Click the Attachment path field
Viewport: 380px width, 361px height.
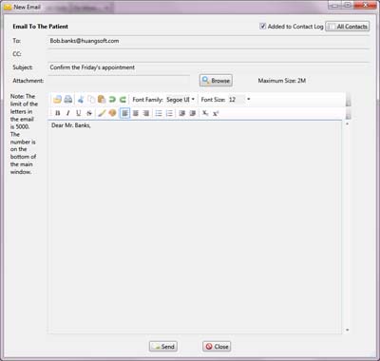coord(119,81)
